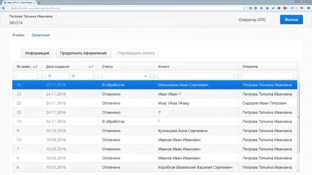Sort by the № заявл. column header
Viewport: 312px width, 175px height.
[27, 67]
